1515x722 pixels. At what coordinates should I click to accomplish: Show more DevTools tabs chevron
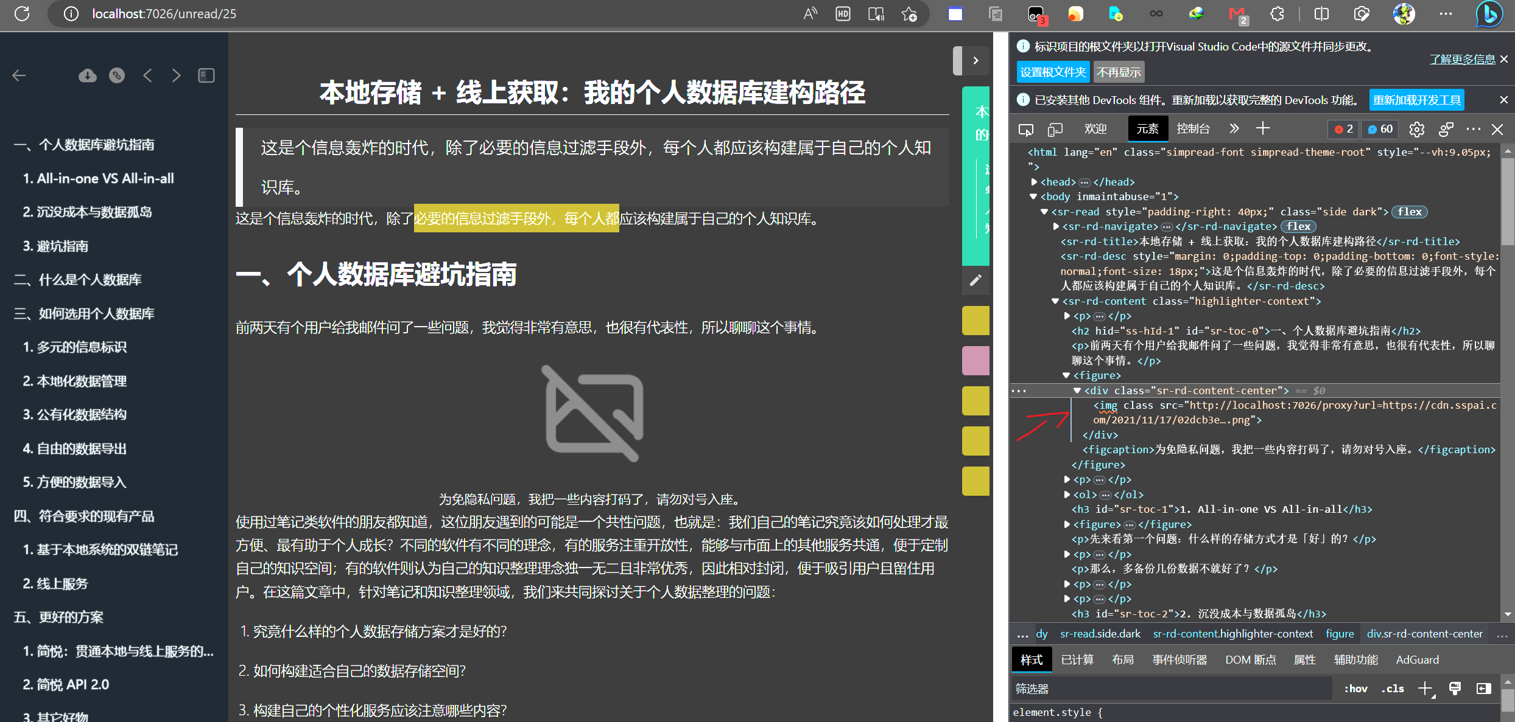point(1234,128)
